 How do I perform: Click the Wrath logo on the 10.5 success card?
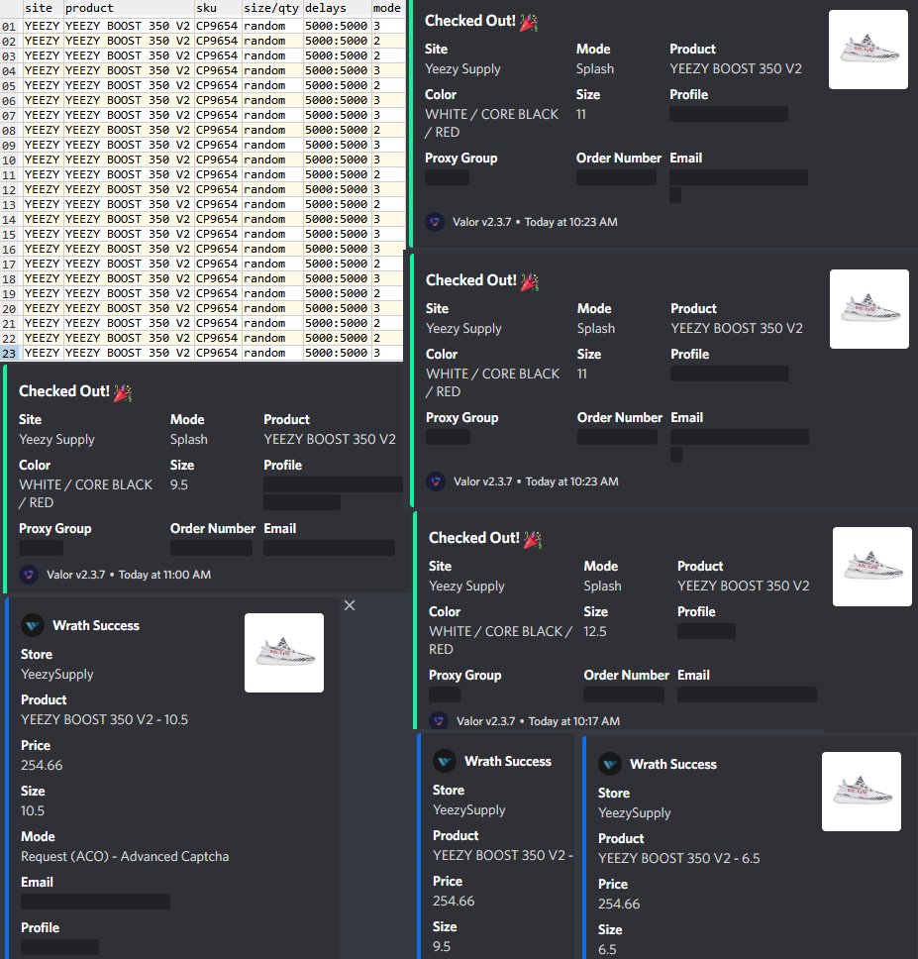(33, 625)
